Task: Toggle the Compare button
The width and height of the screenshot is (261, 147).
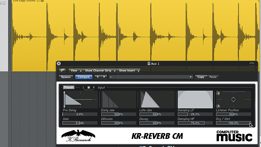Action: click(84, 77)
